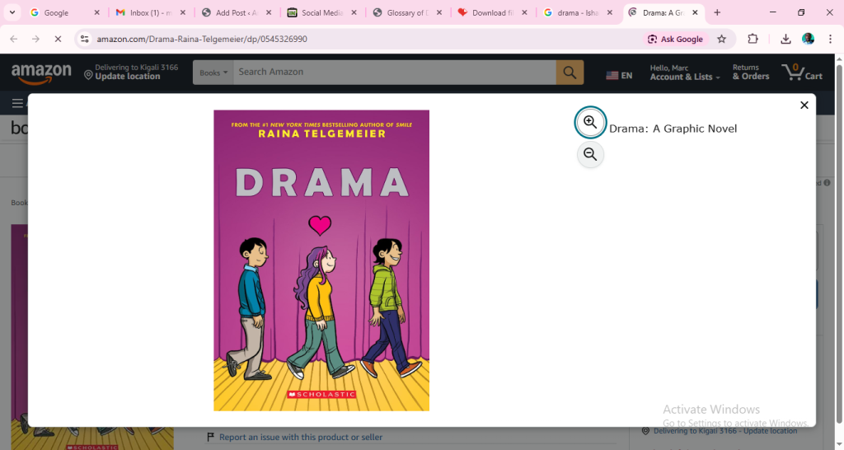Click the US flag icon
844x450 pixels.
(x=612, y=76)
